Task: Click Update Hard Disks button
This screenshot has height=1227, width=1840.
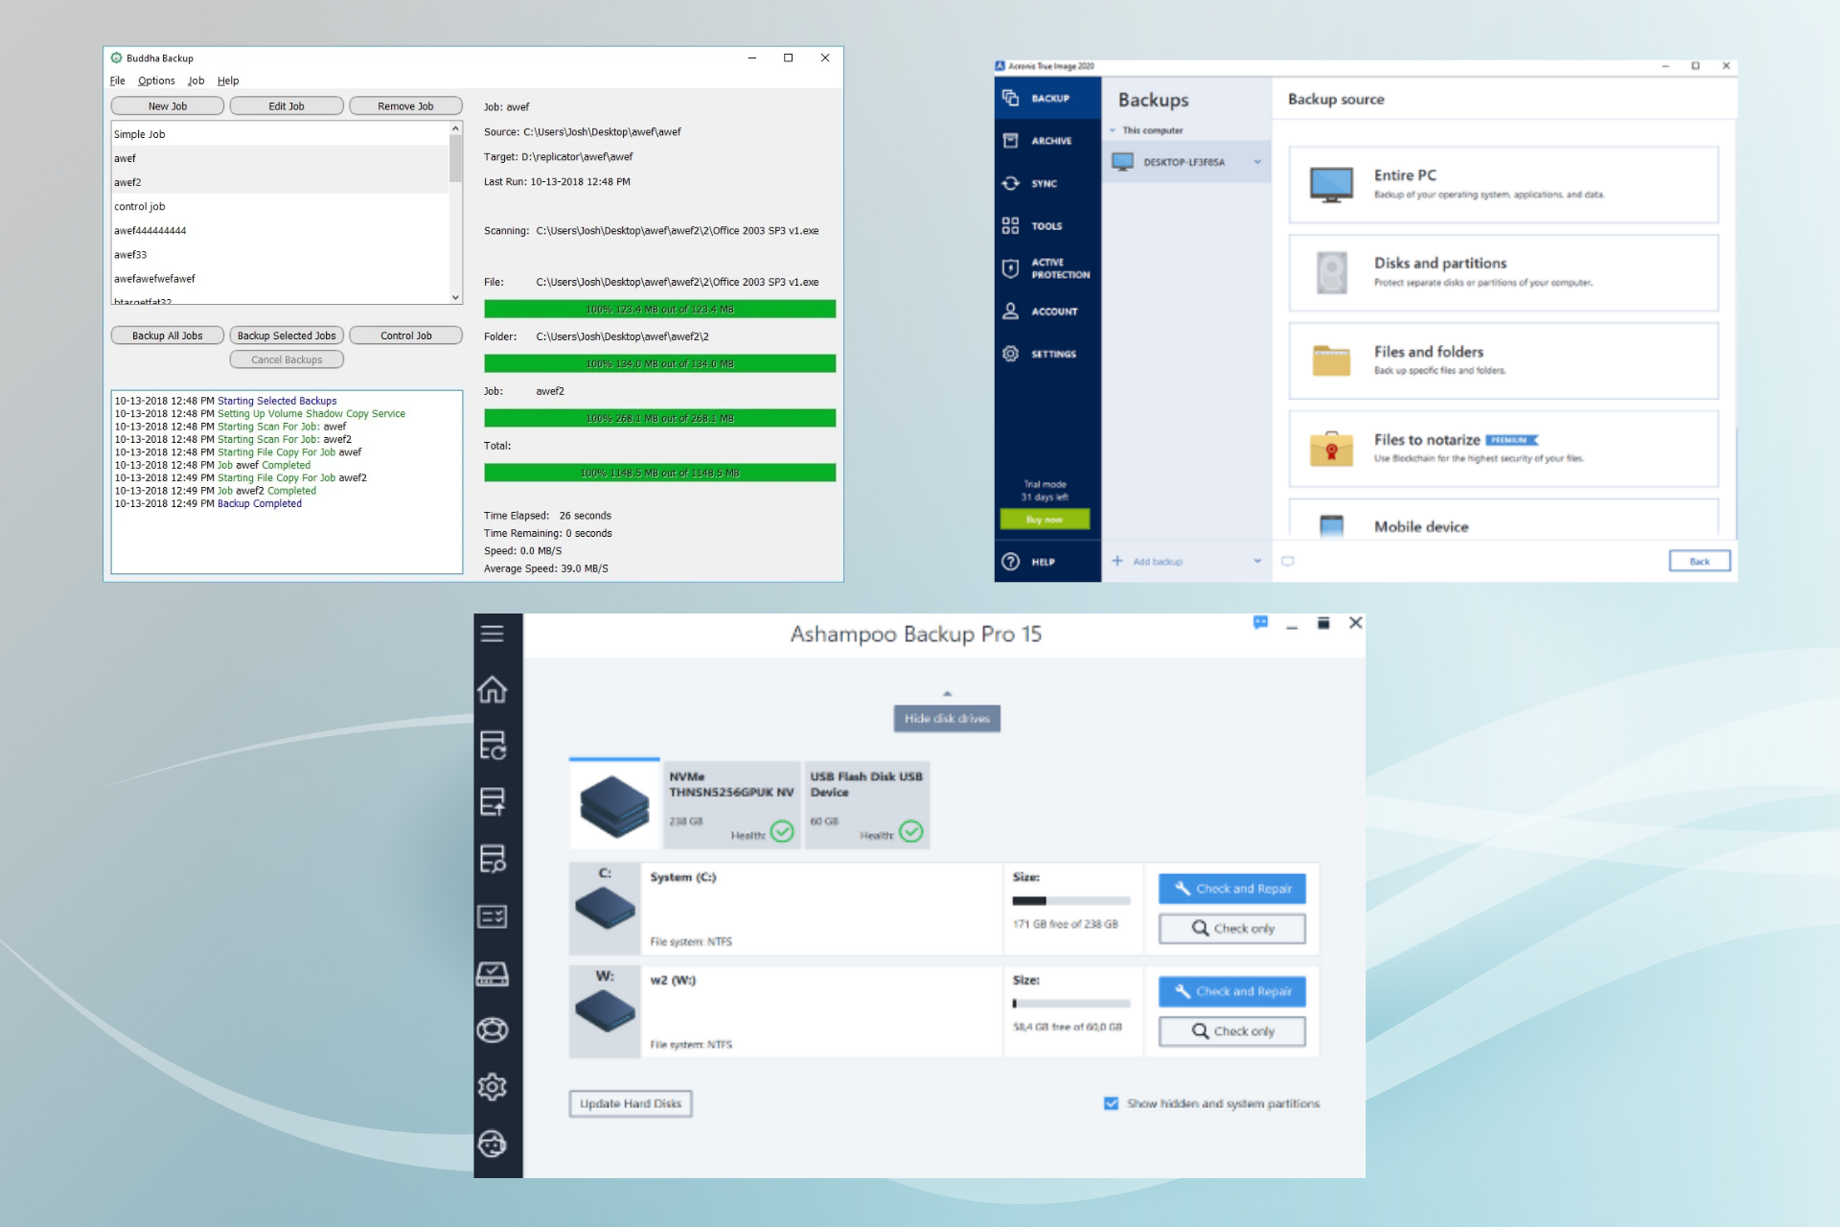Action: [631, 1103]
